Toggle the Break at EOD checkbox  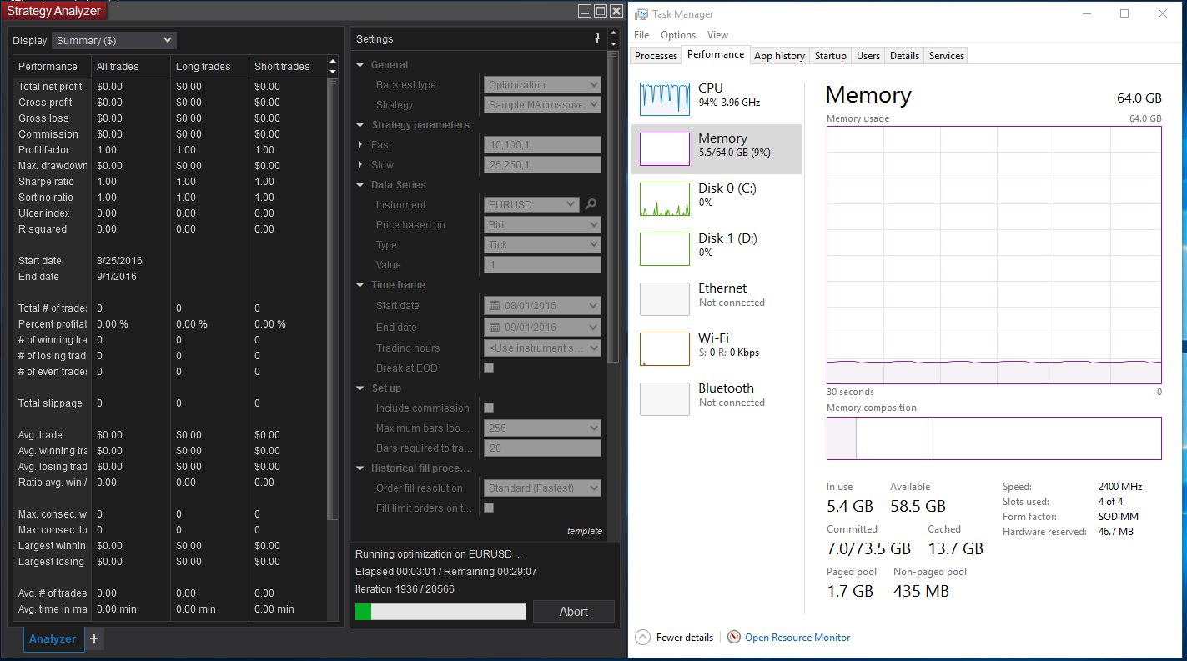coord(489,368)
